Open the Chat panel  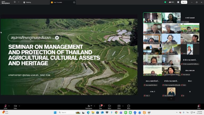pyautogui.click(x=101, y=106)
